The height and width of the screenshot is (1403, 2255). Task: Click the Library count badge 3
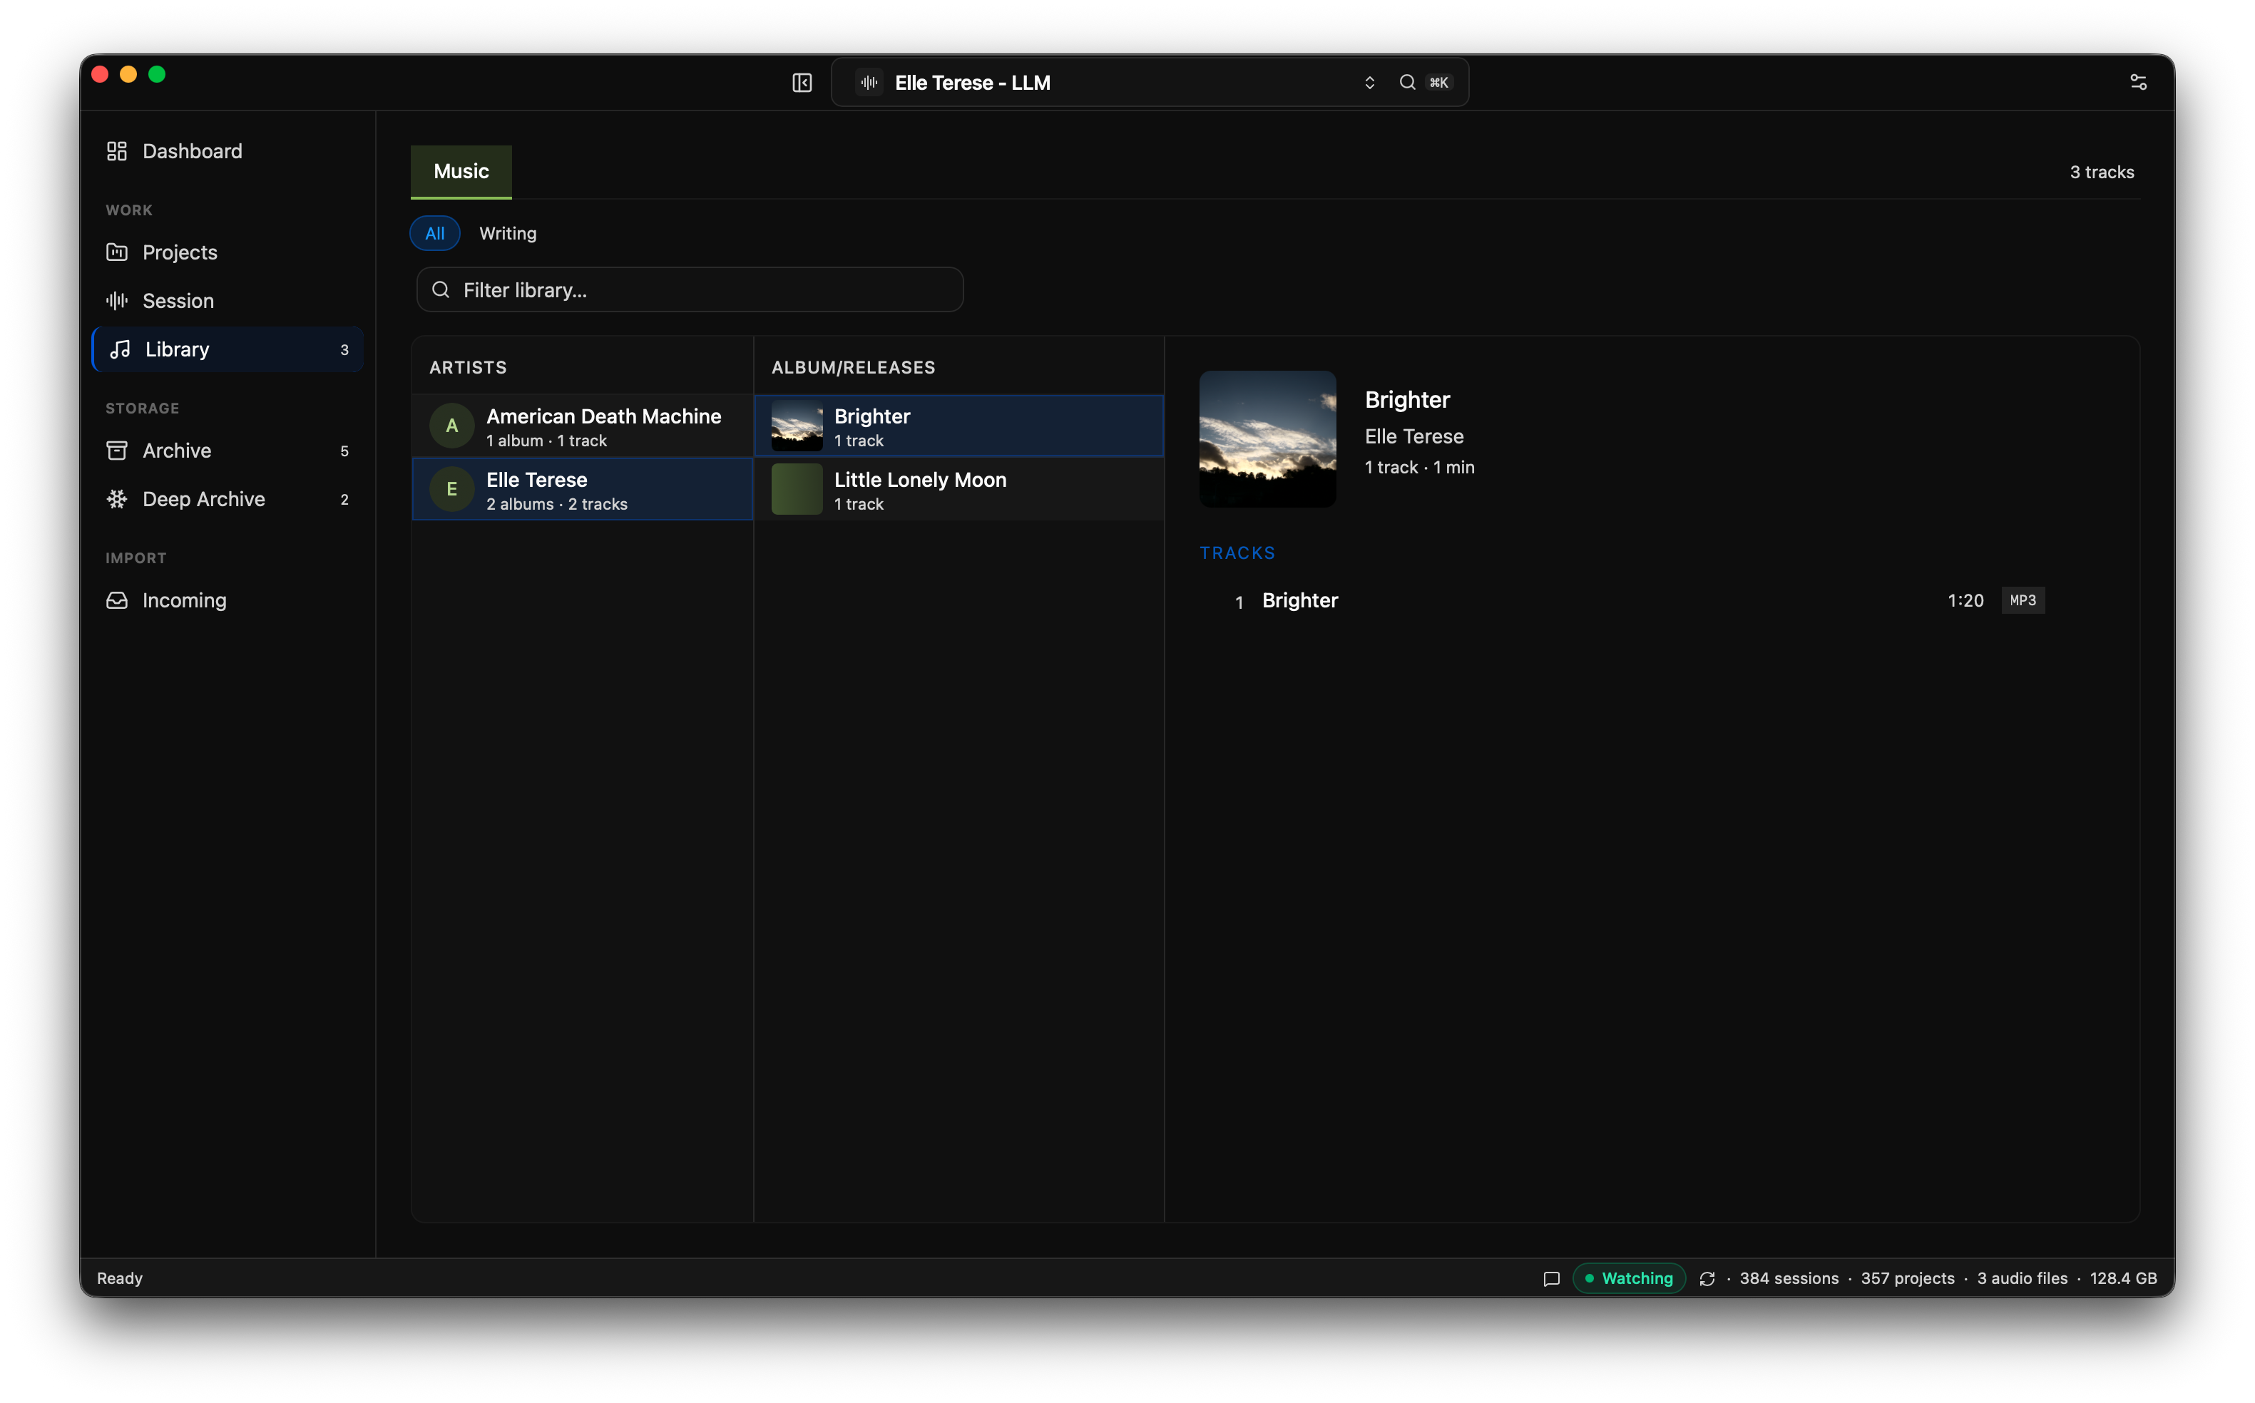344,350
